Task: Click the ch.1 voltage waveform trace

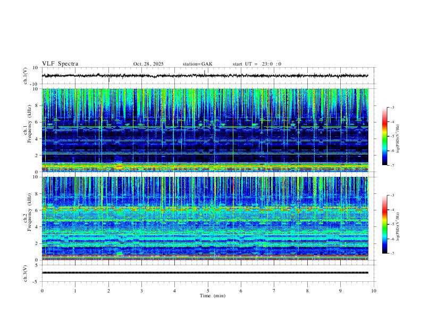Action: (205, 76)
